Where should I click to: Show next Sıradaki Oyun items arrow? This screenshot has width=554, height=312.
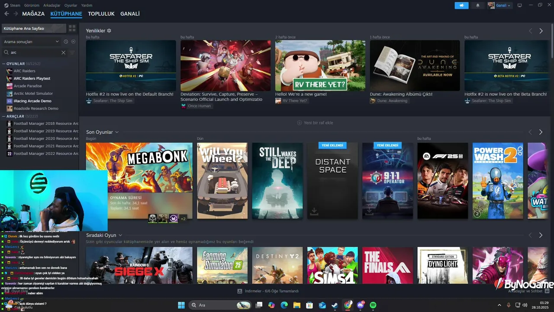coord(541,235)
